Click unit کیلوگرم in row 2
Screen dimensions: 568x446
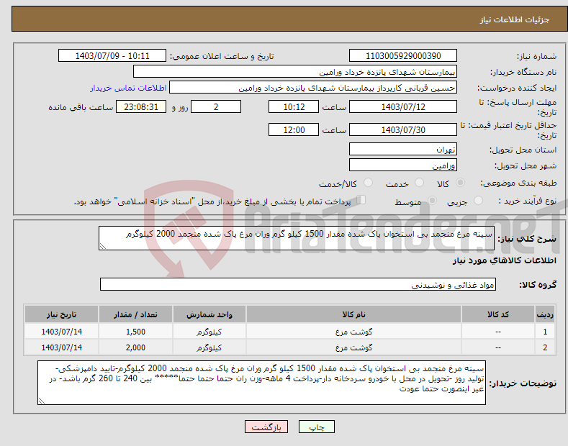coord(209,347)
